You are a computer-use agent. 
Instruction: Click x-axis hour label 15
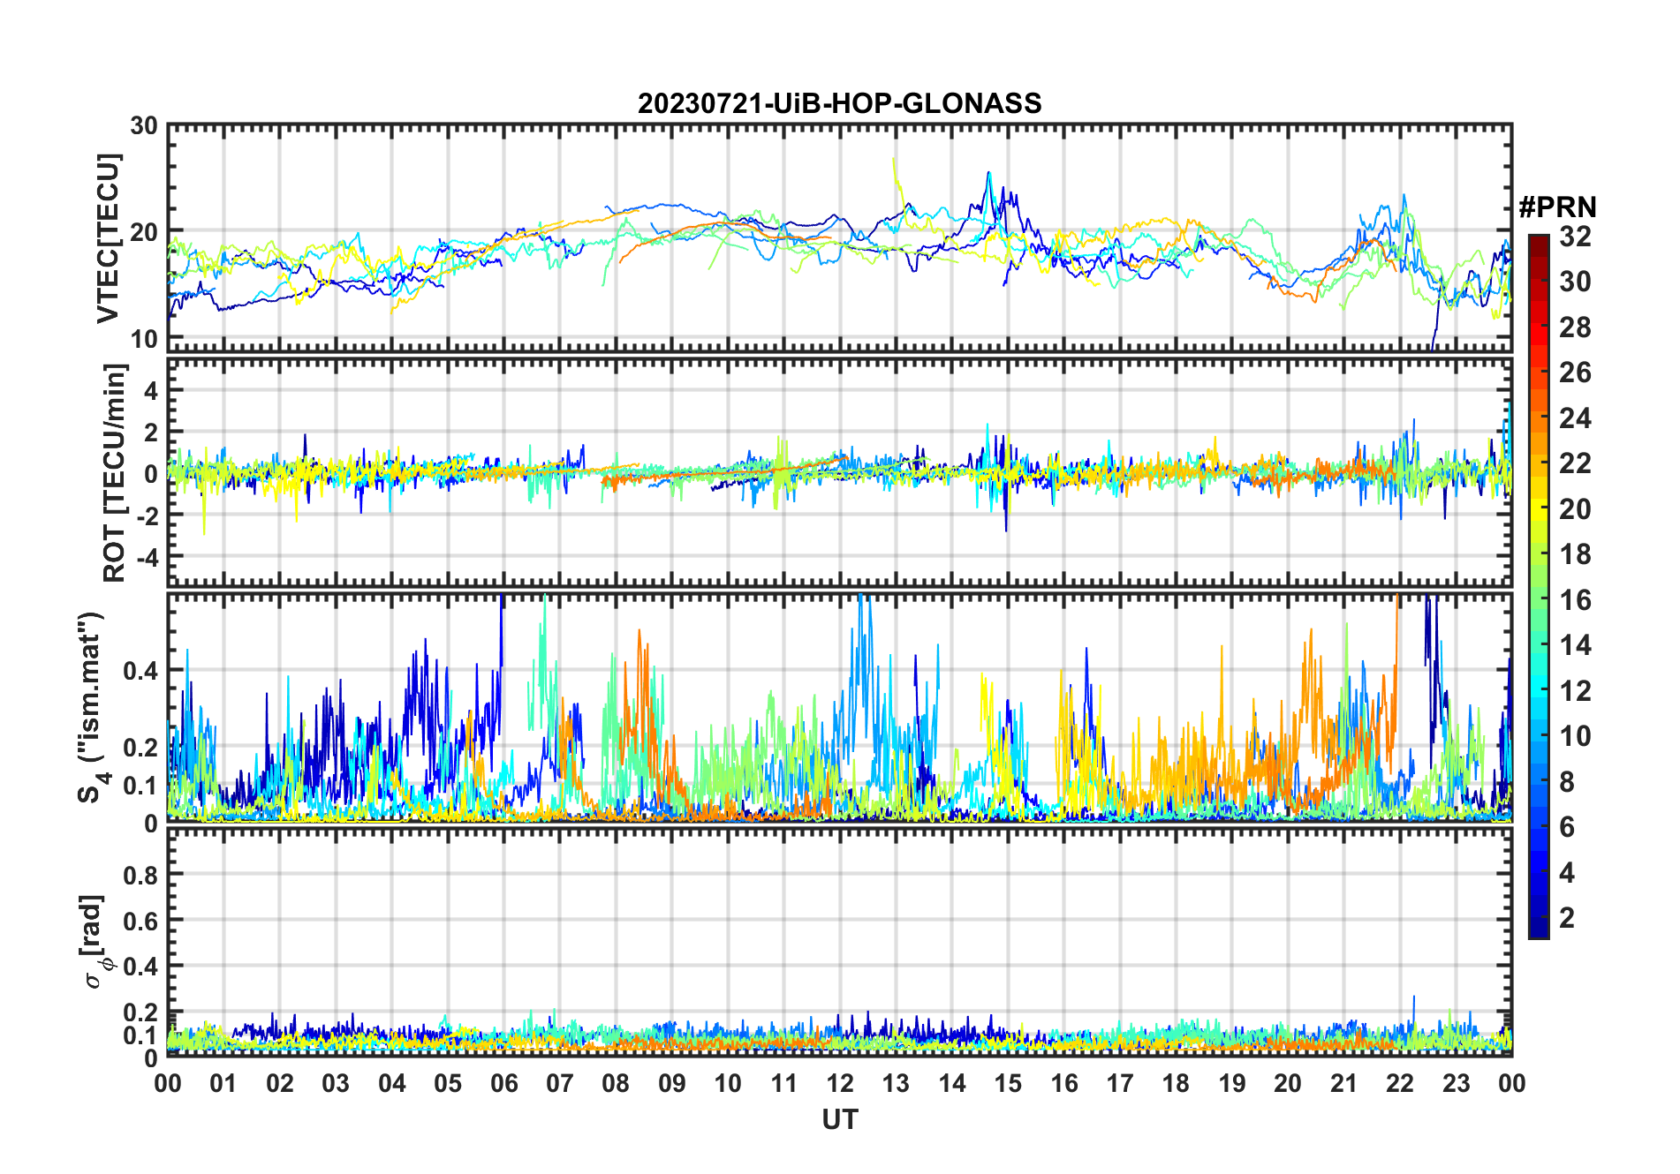(1008, 1083)
